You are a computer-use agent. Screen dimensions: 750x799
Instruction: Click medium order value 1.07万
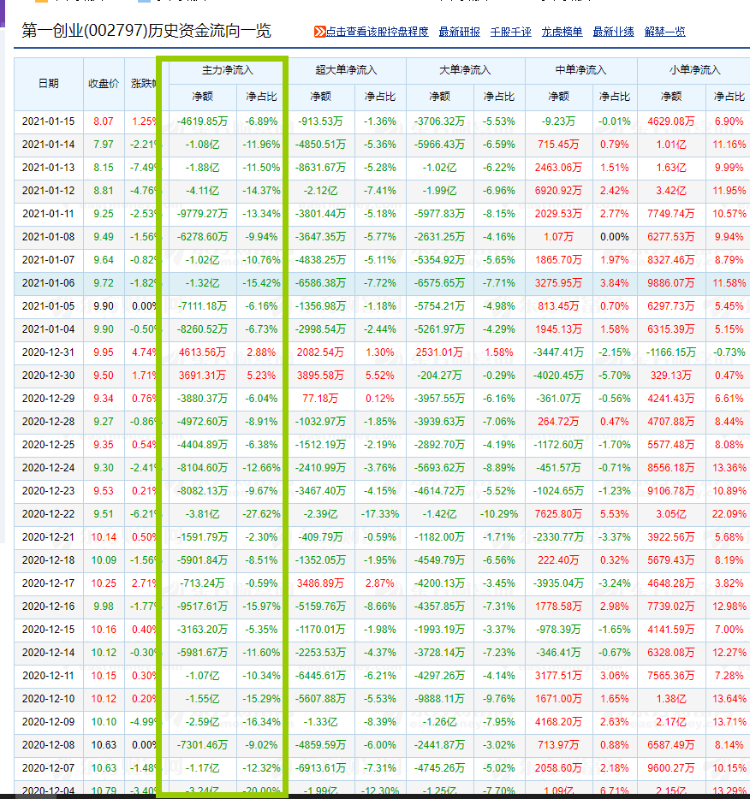[x=558, y=237]
